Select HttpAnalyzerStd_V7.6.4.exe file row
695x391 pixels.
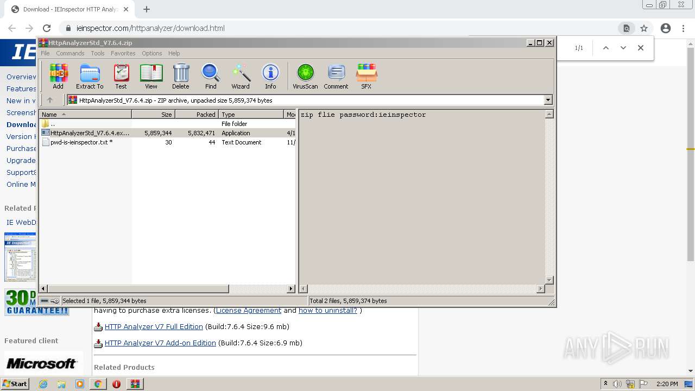tap(167, 133)
